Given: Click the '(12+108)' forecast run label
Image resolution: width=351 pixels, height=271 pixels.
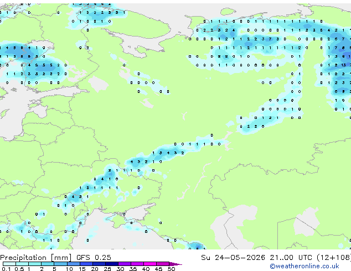Looking at the screenshot, I should (334, 258).
